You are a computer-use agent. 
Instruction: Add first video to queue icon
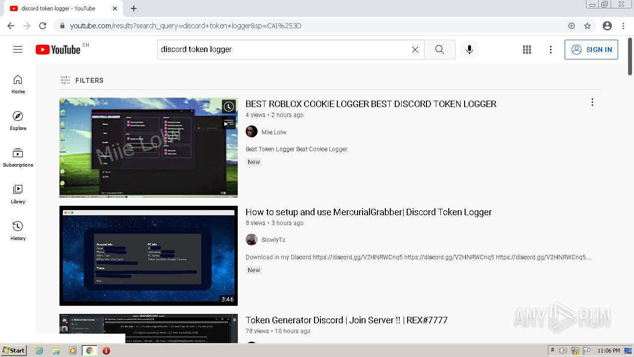coord(228,122)
